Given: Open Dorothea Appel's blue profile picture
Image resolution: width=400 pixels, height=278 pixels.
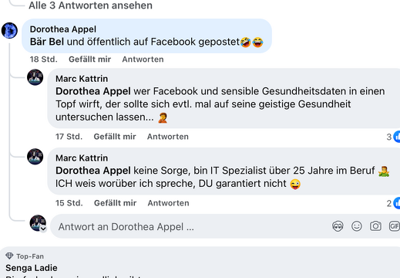Looking at the screenshot, I should coord(9,30).
